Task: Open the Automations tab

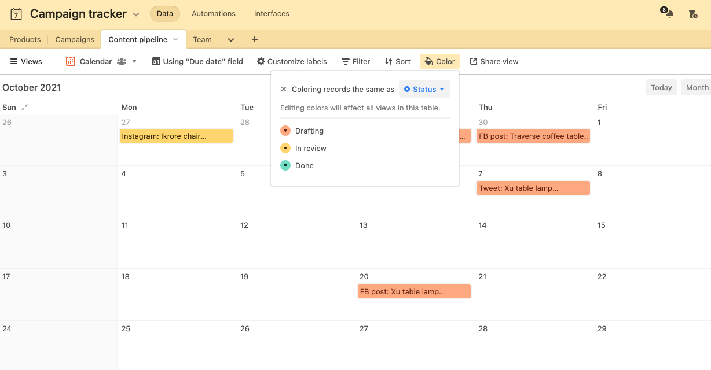Action: pyautogui.click(x=214, y=14)
